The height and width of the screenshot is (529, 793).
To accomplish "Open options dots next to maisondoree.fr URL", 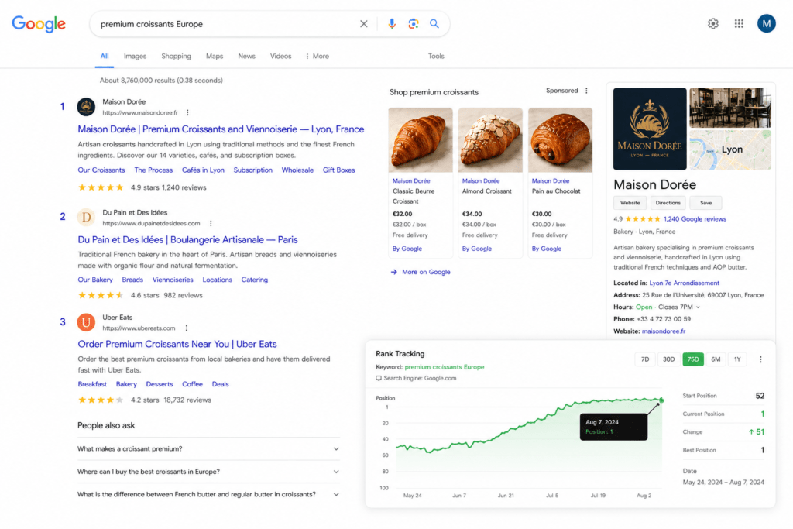I will click(187, 113).
